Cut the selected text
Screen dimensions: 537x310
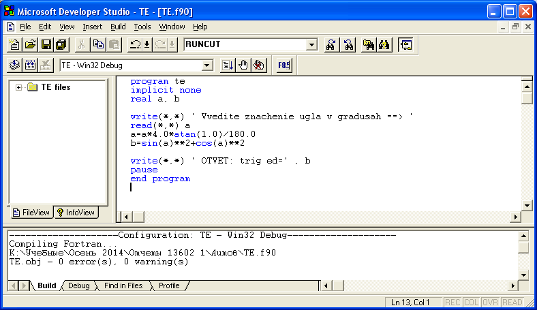[82, 44]
